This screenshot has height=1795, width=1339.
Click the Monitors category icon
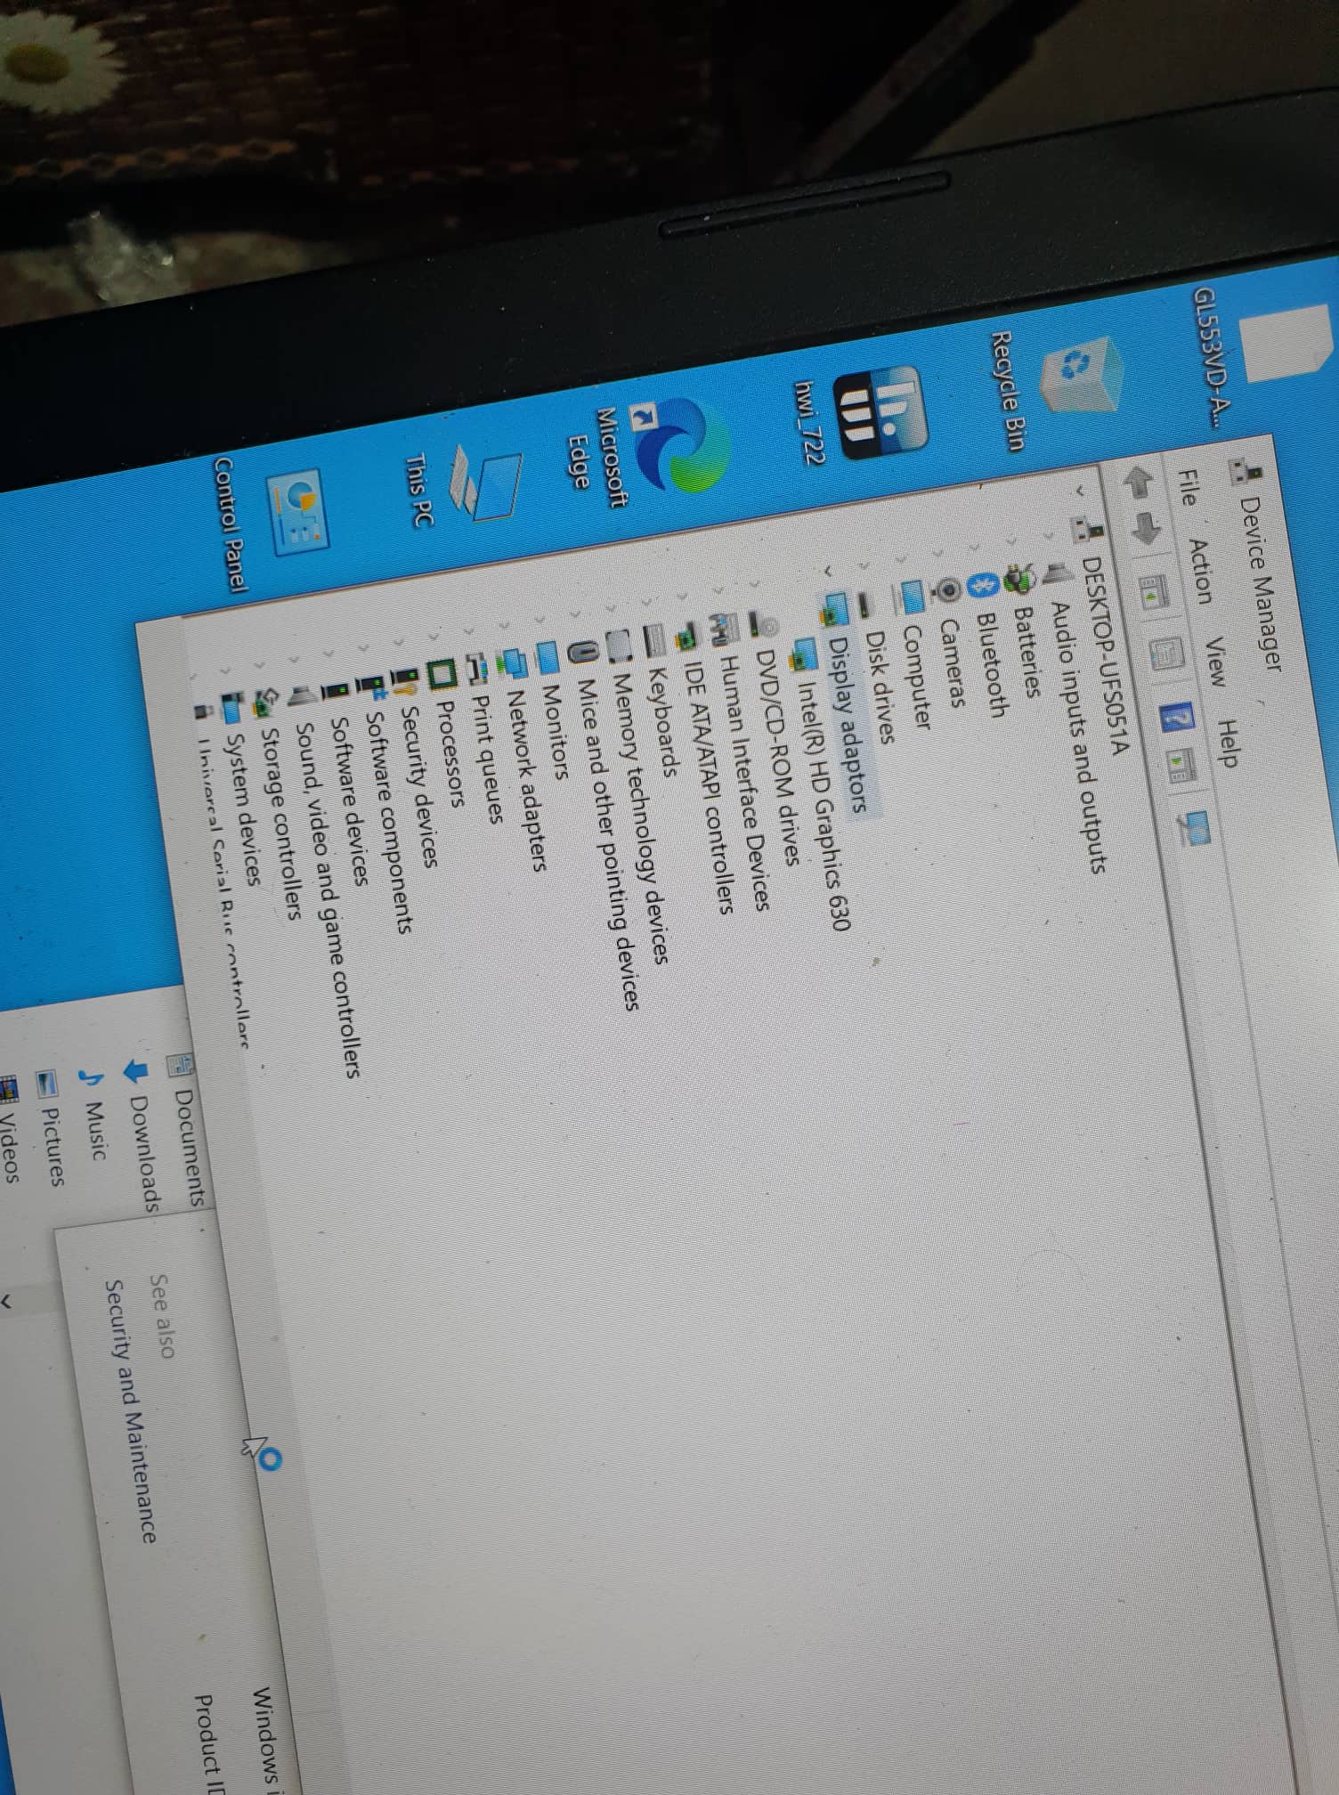coord(548,659)
